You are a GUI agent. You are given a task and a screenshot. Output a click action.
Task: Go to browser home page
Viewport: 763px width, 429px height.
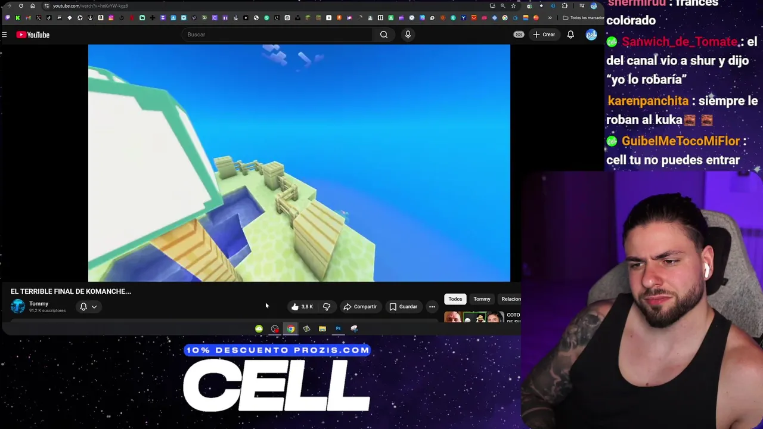click(33, 6)
